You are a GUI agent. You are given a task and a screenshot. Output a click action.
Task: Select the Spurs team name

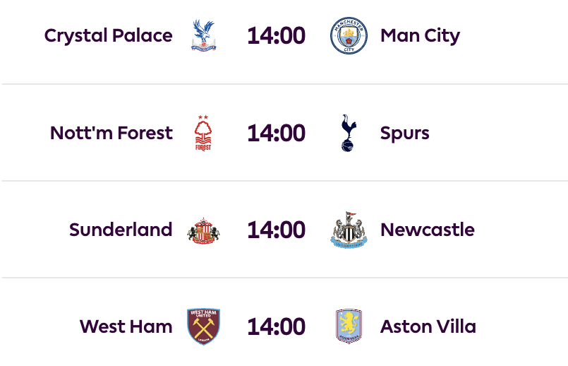404,133
